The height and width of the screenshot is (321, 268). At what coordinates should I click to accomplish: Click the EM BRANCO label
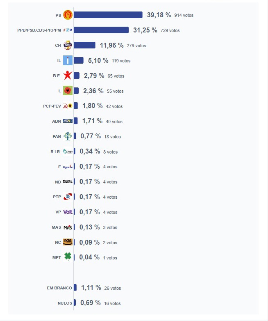click(x=59, y=288)
